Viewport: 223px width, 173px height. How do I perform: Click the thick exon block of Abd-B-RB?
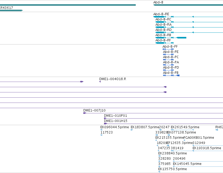(181, 38)
